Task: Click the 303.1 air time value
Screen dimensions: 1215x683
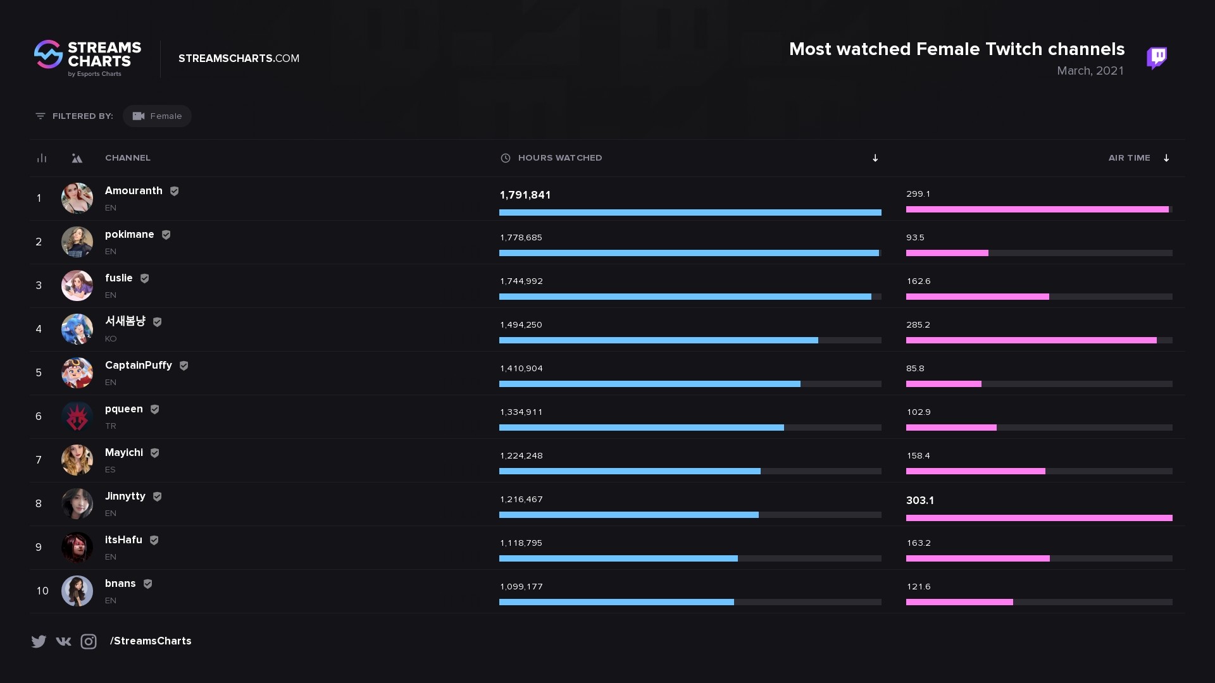Action: coord(920,500)
